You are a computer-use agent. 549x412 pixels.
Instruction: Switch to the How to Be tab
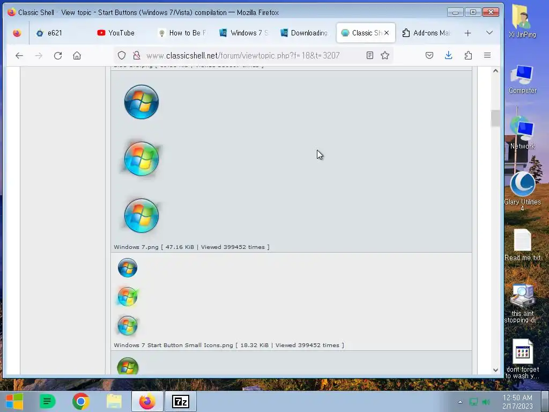182,33
